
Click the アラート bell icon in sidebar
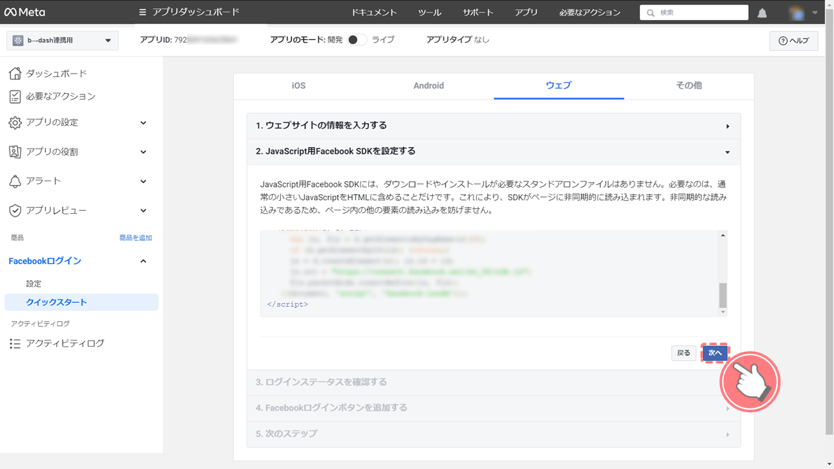[x=15, y=181]
